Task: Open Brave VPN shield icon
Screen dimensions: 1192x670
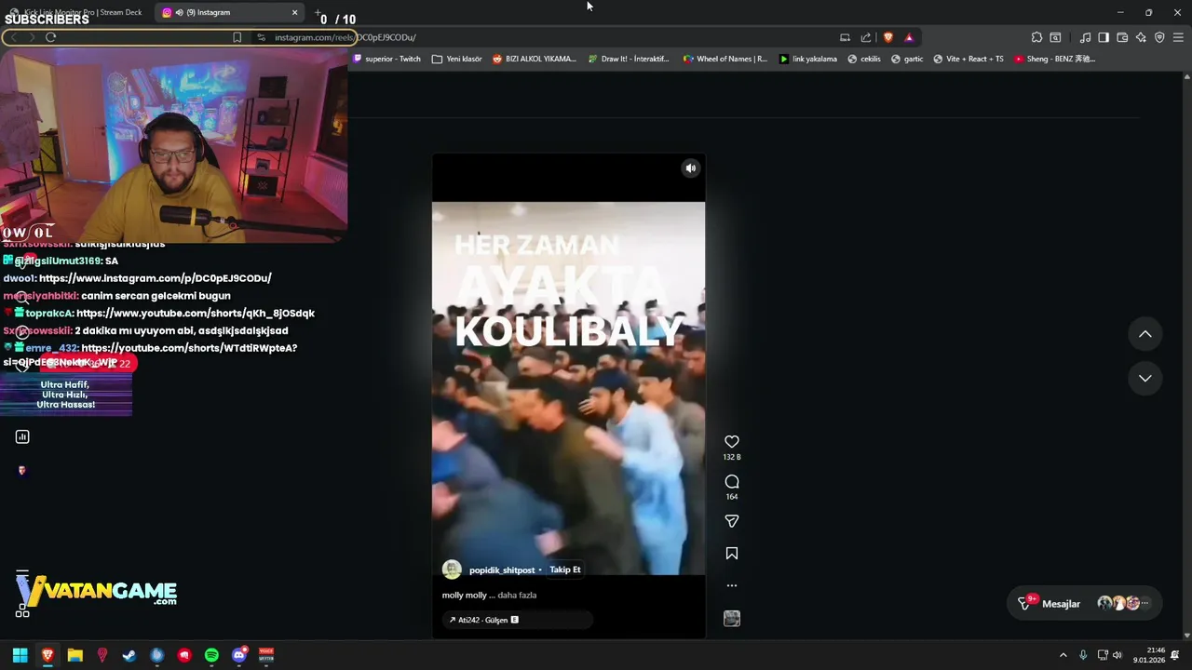Action: point(1159,37)
